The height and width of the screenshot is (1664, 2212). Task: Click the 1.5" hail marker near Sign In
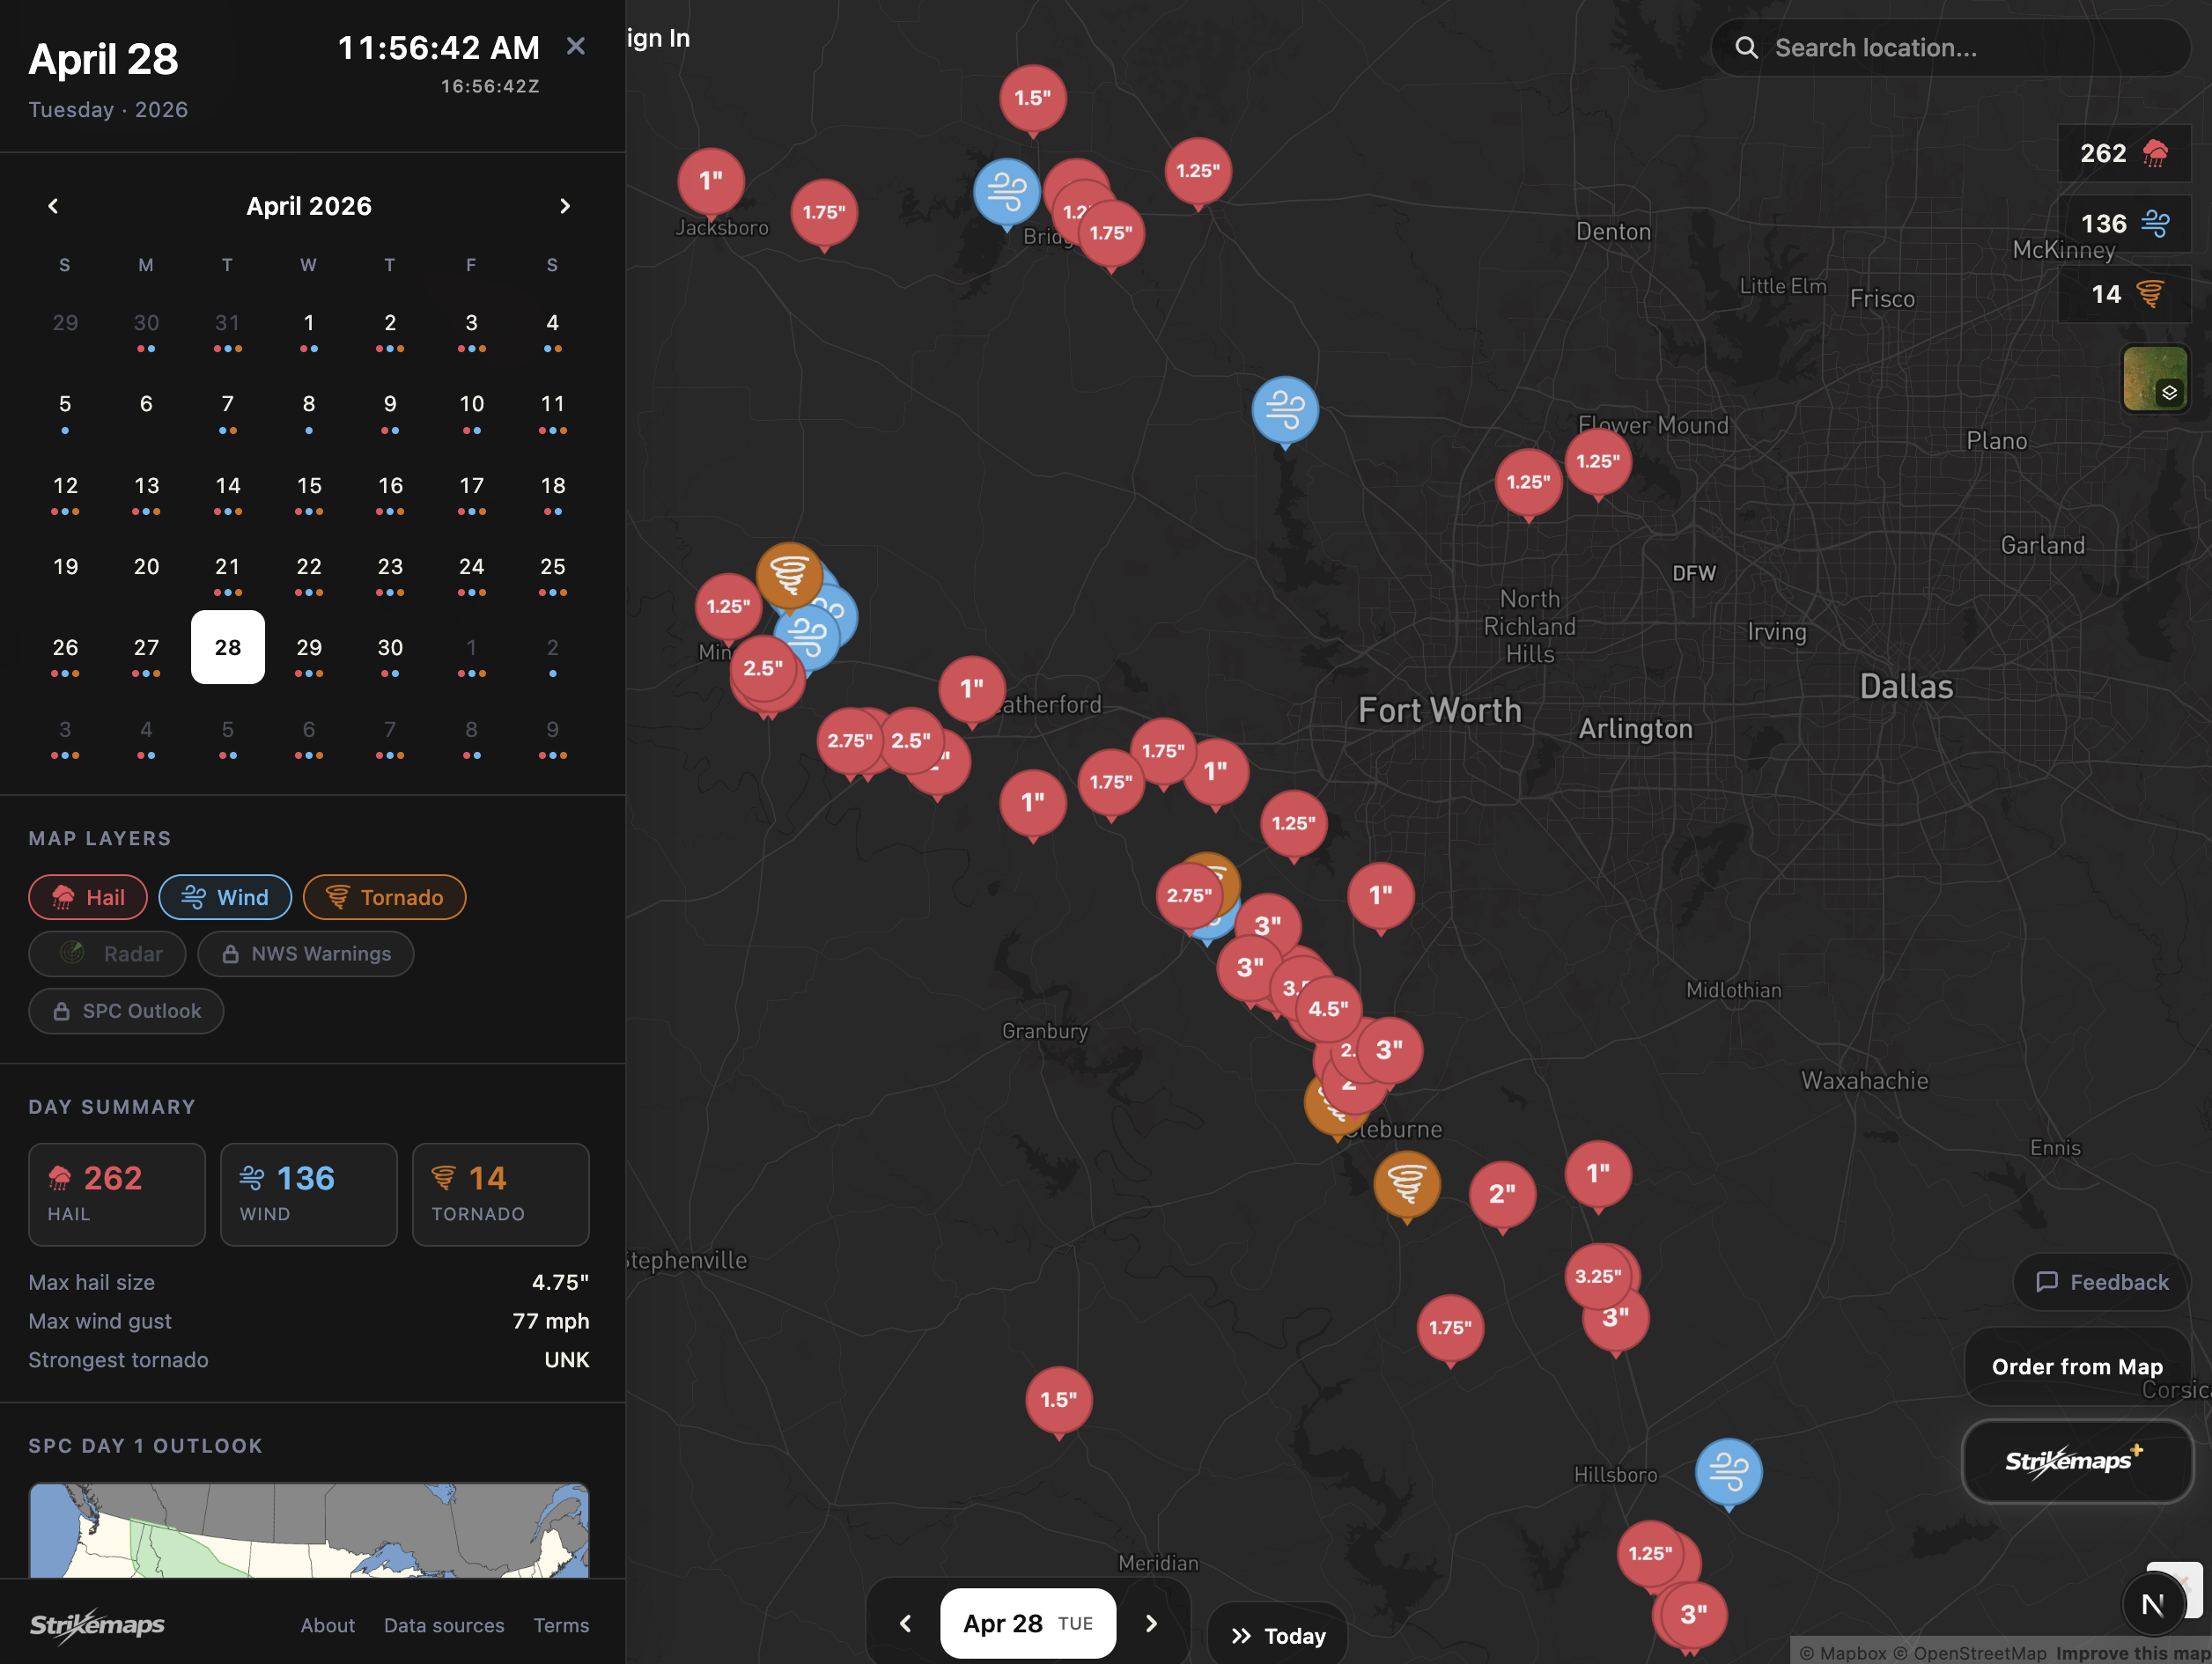pyautogui.click(x=1033, y=98)
